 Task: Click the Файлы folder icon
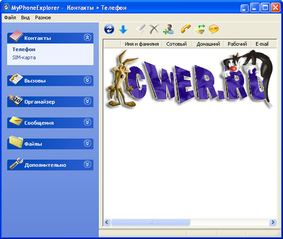point(16,142)
